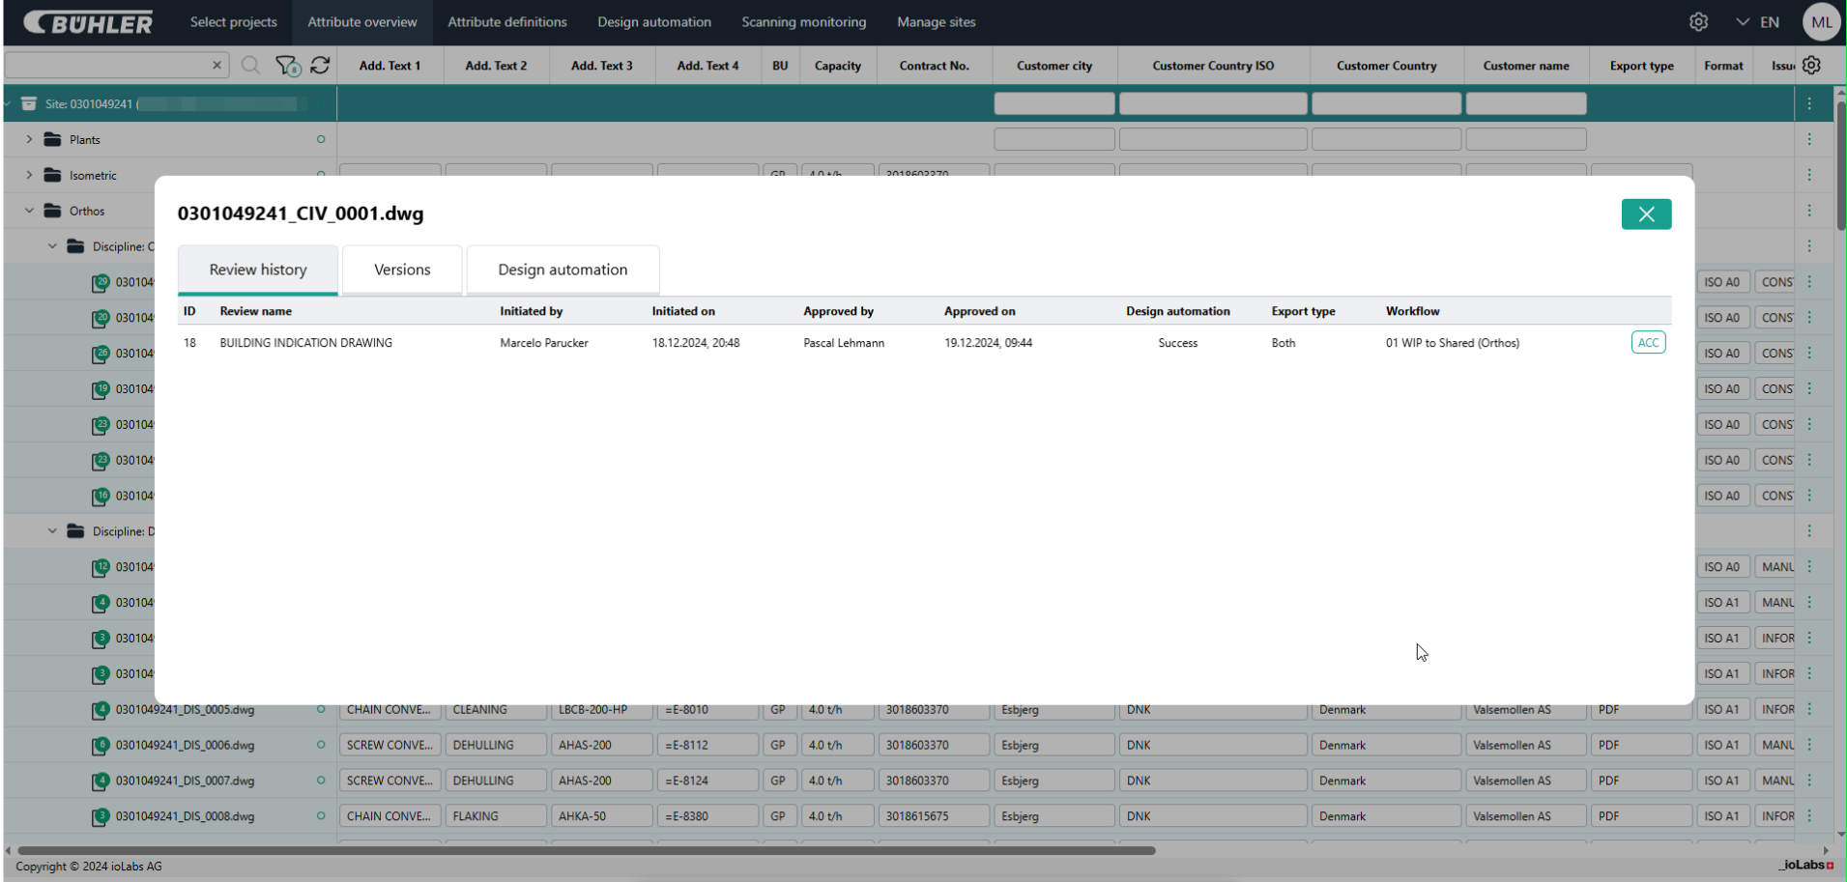1847x882 pixels.
Task: Open the EN language dropdown
Action: point(1758,22)
